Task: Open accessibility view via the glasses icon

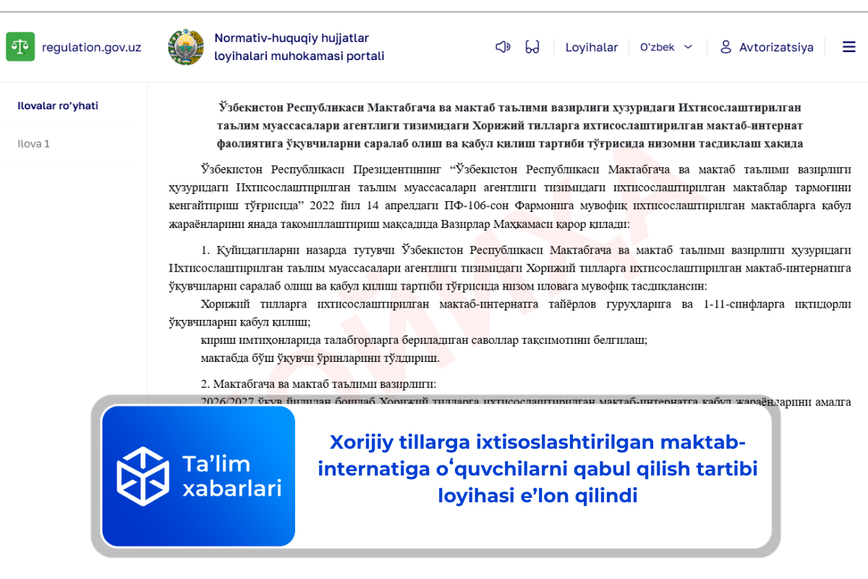Action: coord(533,46)
